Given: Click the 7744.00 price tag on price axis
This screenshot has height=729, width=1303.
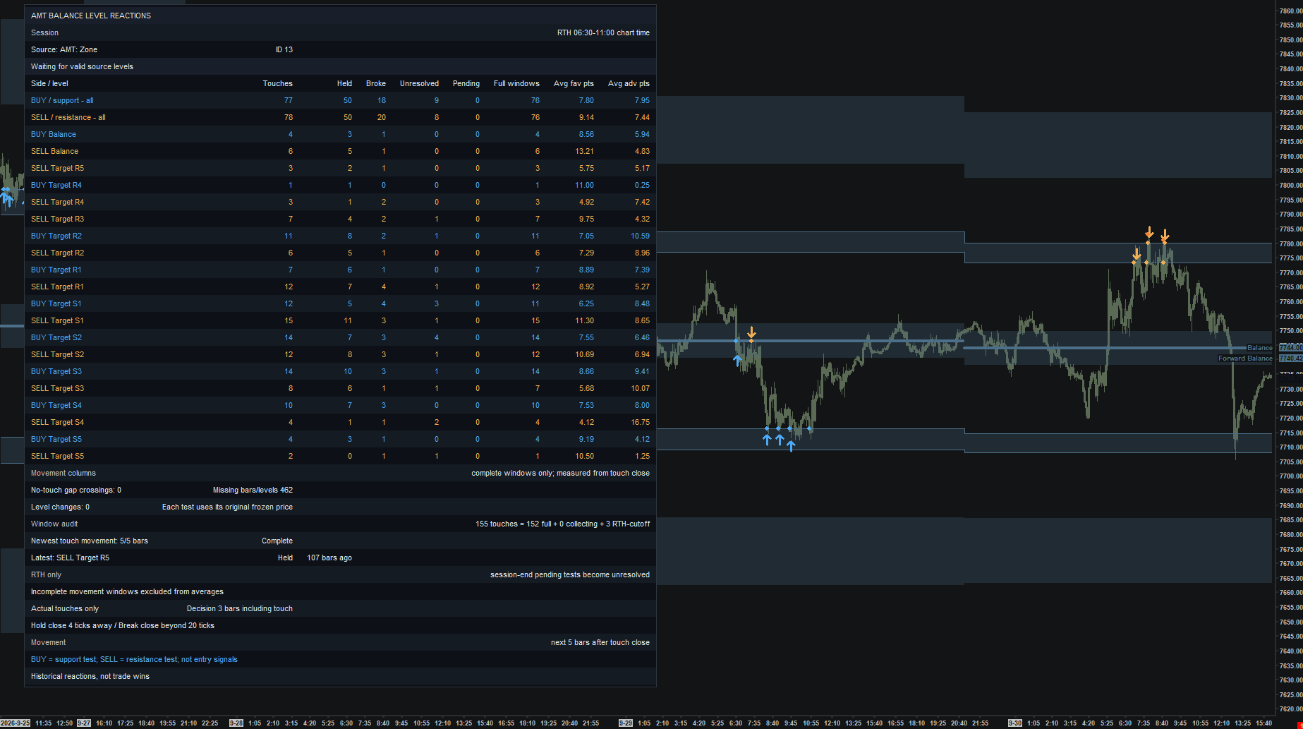Looking at the screenshot, I should (x=1290, y=347).
